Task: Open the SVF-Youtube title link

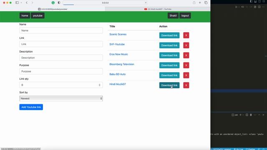Action: [117, 44]
